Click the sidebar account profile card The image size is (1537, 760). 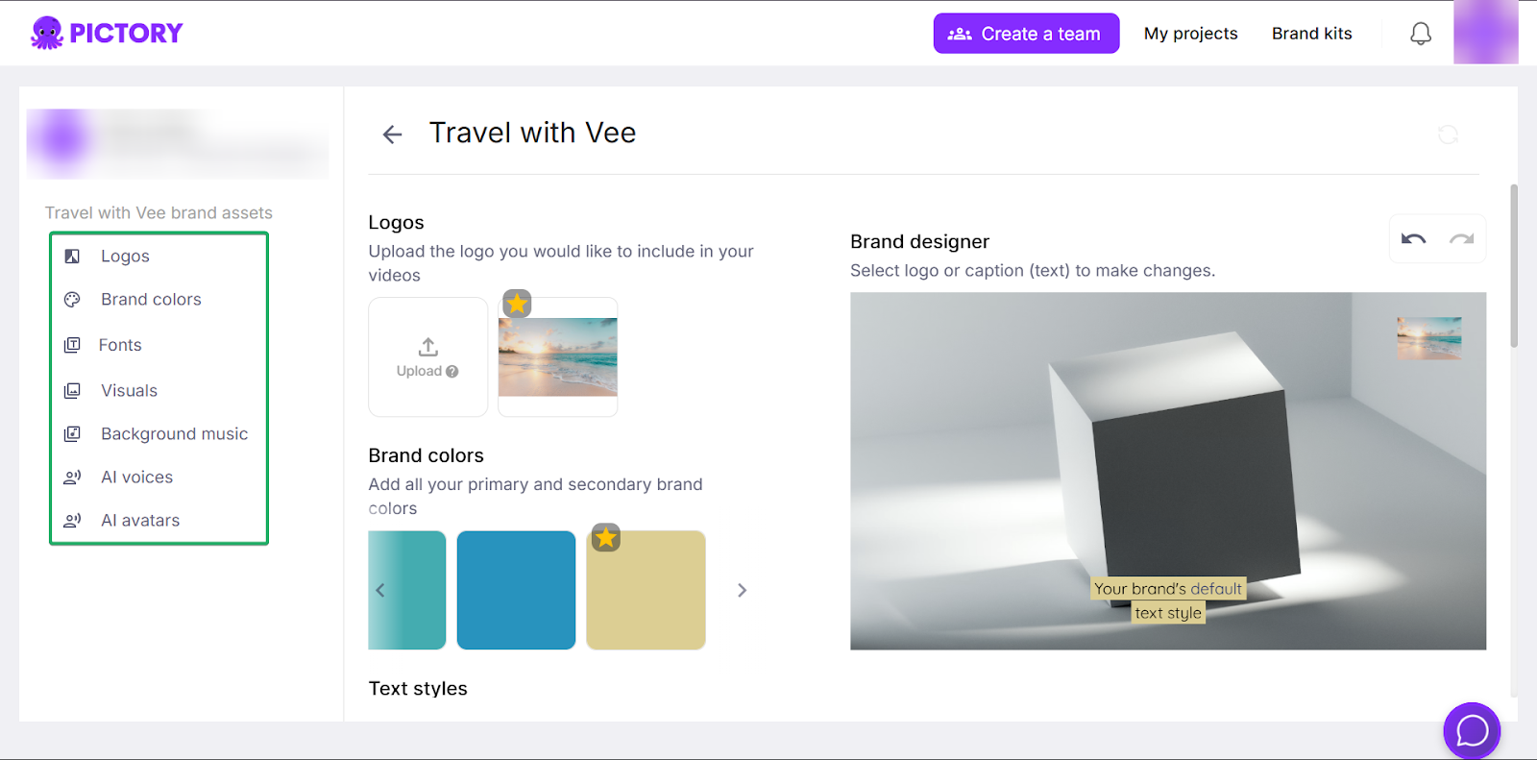(178, 143)
